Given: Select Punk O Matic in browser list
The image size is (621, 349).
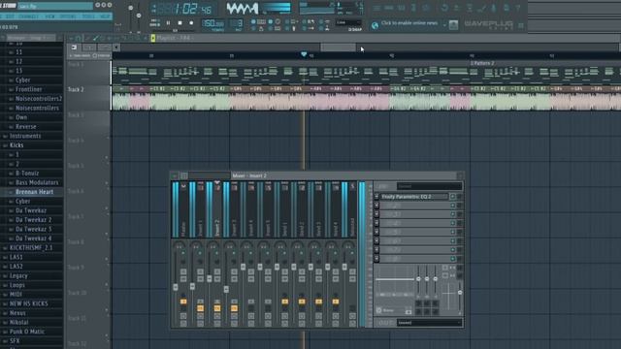Looking at the screenshot, I should pos(27,332).
